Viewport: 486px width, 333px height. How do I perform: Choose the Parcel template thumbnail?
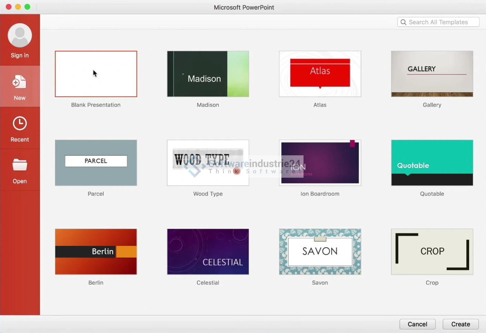click(x=96, y=163)
